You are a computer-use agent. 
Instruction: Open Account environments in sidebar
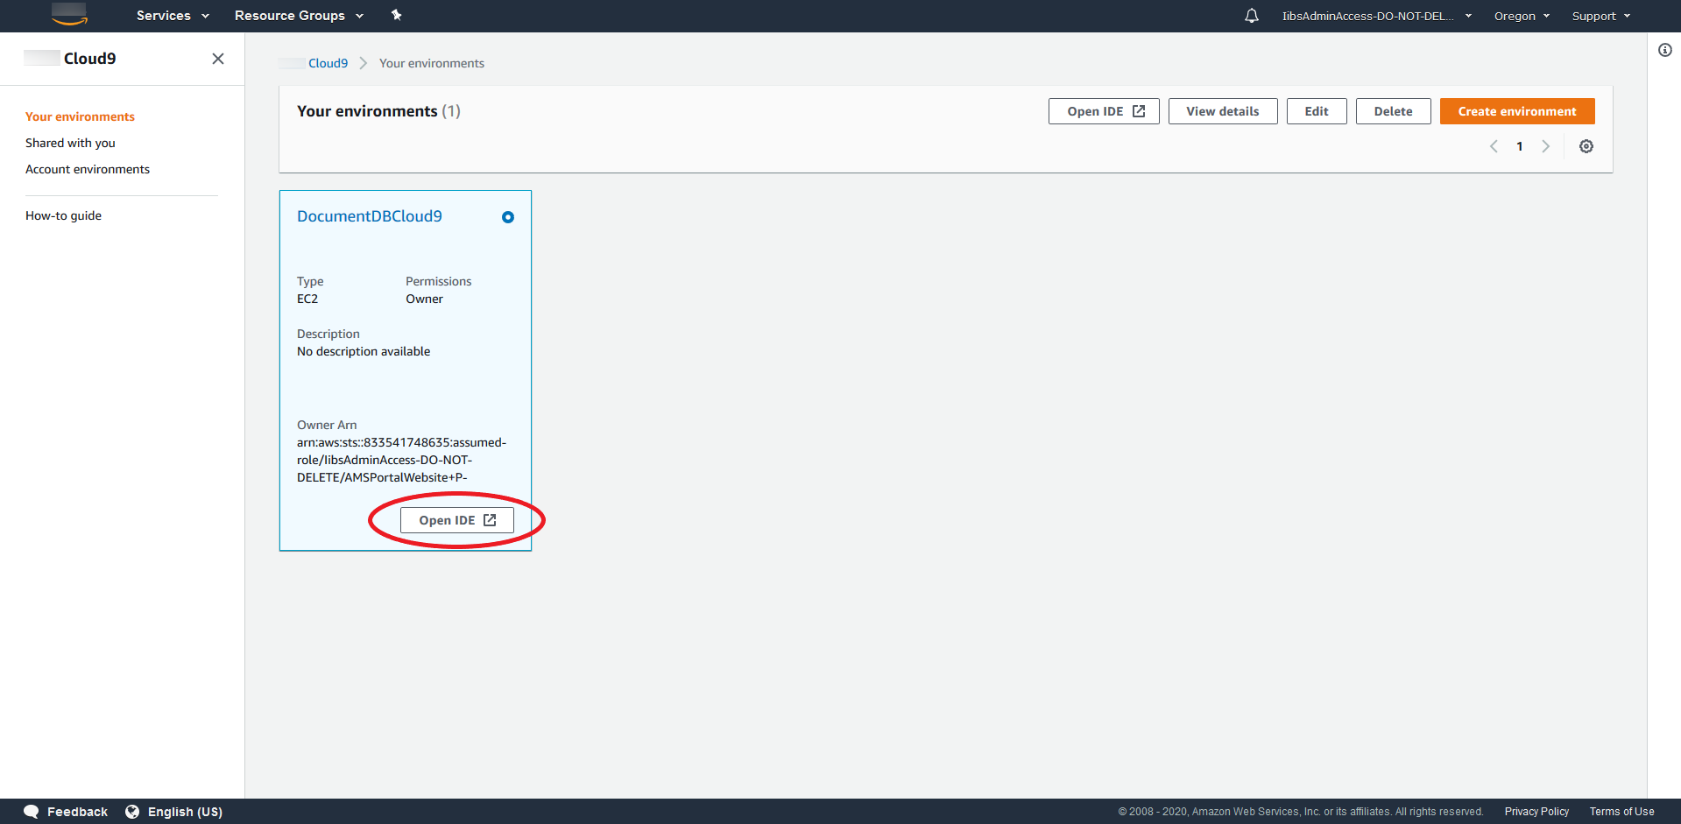[x=88, y=169]
